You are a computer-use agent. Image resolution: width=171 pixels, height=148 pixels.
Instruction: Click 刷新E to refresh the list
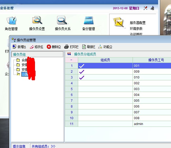pyautogui.click(x=89, y=47)
